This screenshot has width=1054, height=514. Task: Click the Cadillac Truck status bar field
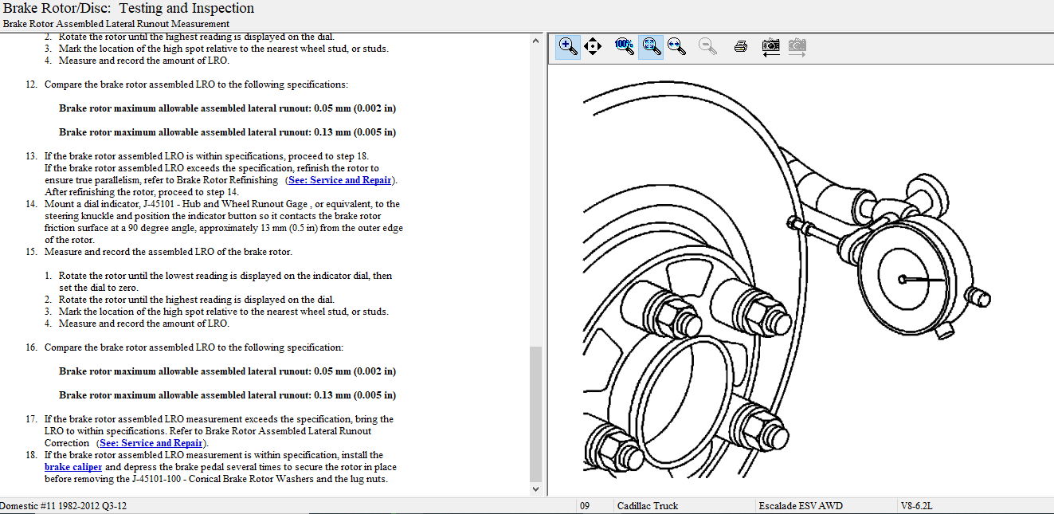(648, 506)
